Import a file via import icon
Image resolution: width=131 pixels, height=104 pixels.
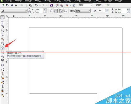[57, 5]
